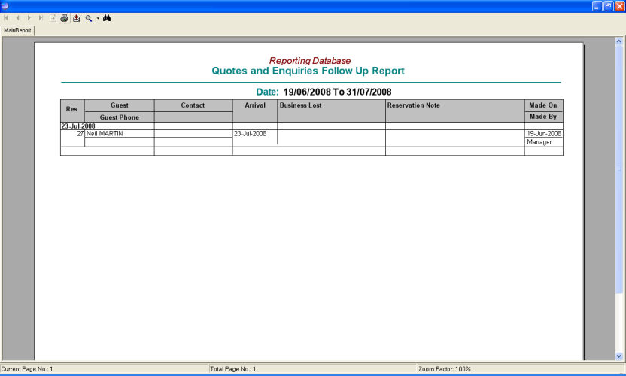Viewport: 626px width, 376px height.
Task: Minimize the report viewer window
Action: click(597, 6)
